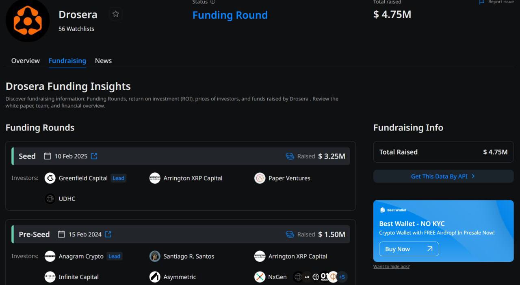
Task: Click the Drosera Funding Insights heading
Action: click(68, 86)
